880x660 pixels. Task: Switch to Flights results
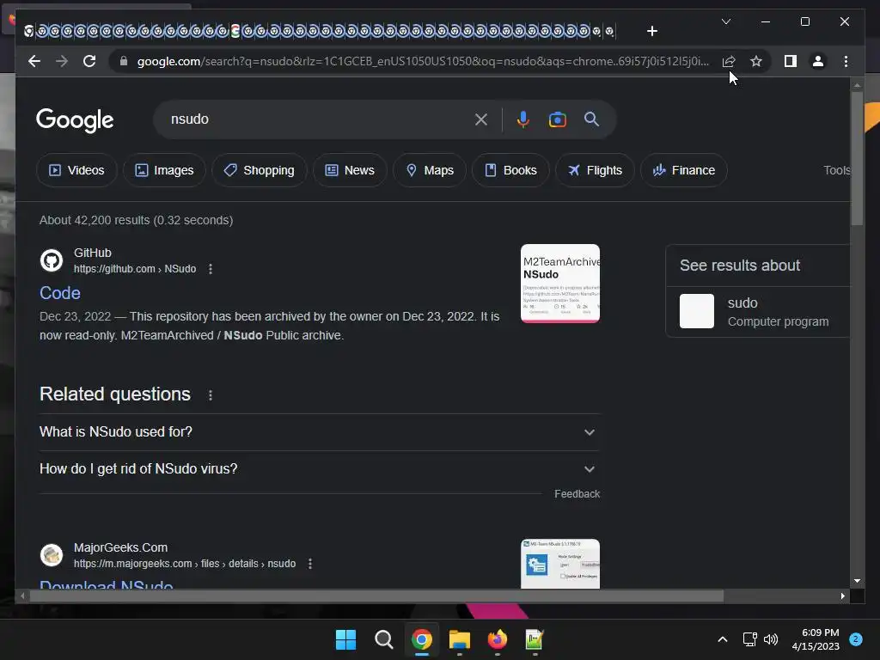coord(595,170)
